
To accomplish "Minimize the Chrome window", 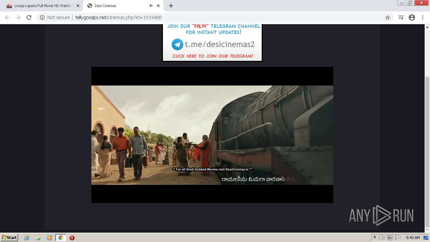I will (x=401, y=3).
